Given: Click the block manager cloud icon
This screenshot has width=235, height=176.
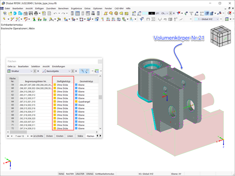Looking at the screenshot, I should point(20,13).
